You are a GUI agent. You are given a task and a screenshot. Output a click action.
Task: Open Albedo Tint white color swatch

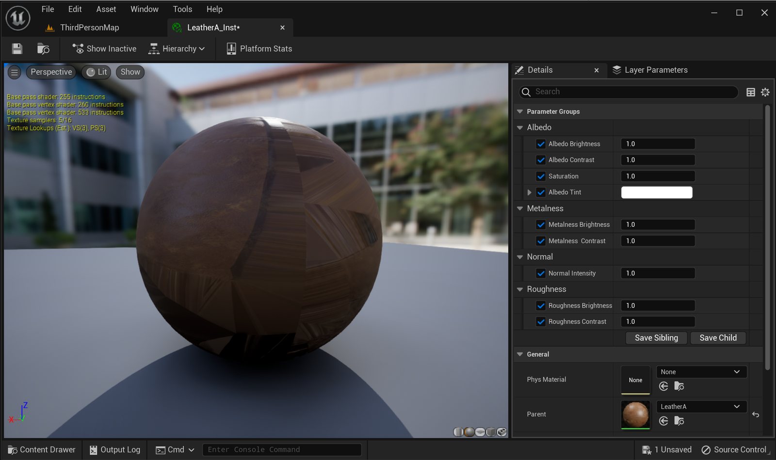coord(657,192)
